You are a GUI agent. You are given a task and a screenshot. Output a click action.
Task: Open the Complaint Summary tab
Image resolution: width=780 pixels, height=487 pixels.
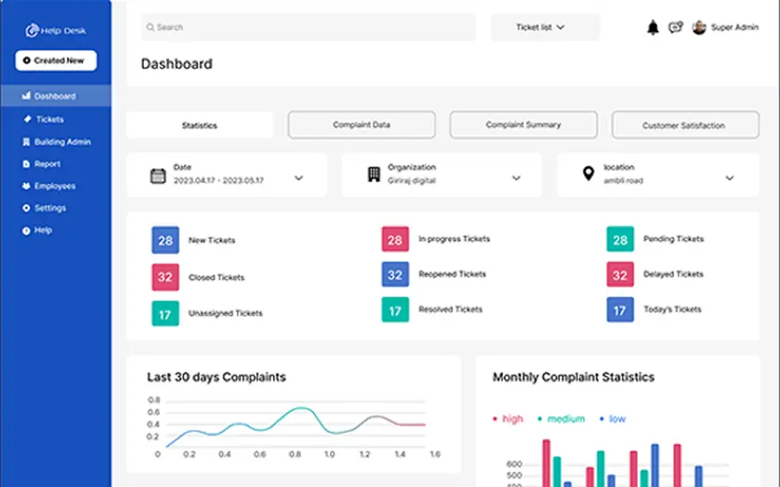522,125
